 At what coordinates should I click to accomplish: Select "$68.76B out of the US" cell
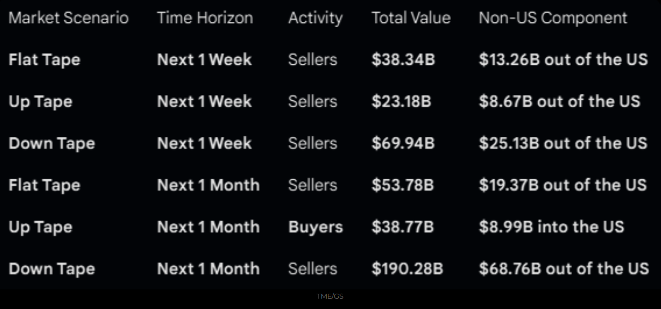point(564,269)
